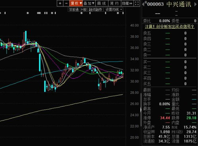Image resolution: width=198 pixels, height=146 pixels.
Task: Click the 000063 stock code
Action: point(155,4)
